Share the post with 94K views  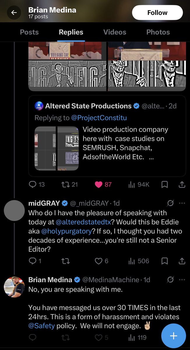(x=181, y=184)
